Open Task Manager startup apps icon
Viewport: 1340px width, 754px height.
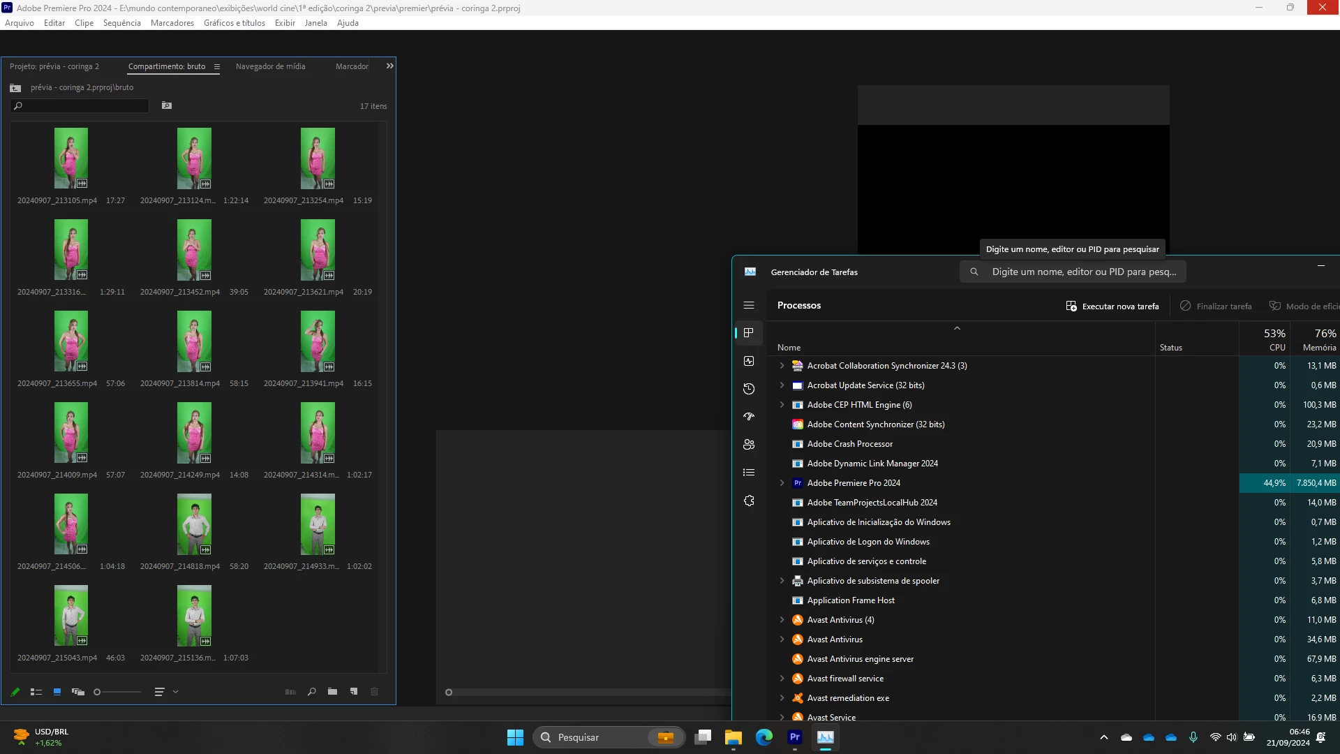[749, 417]
